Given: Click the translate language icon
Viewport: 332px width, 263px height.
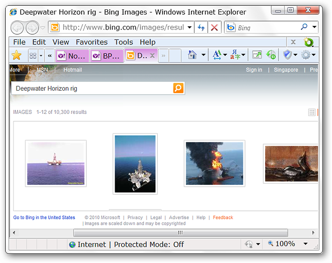Looking at the screenshot, I should pyautogui.click(x=235, y=55).
